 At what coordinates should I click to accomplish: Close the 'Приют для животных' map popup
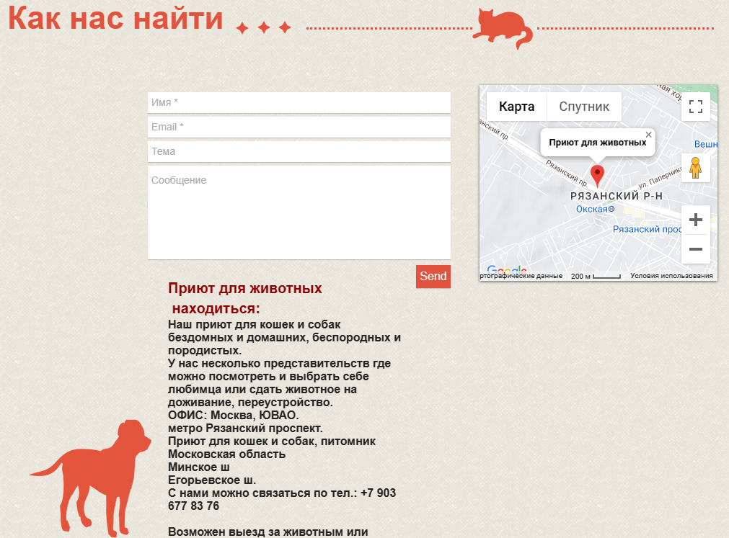648,135
